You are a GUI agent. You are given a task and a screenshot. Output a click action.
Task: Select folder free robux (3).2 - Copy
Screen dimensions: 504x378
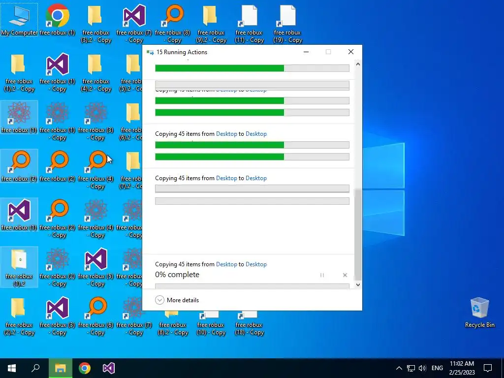click(x=96, y=24)
